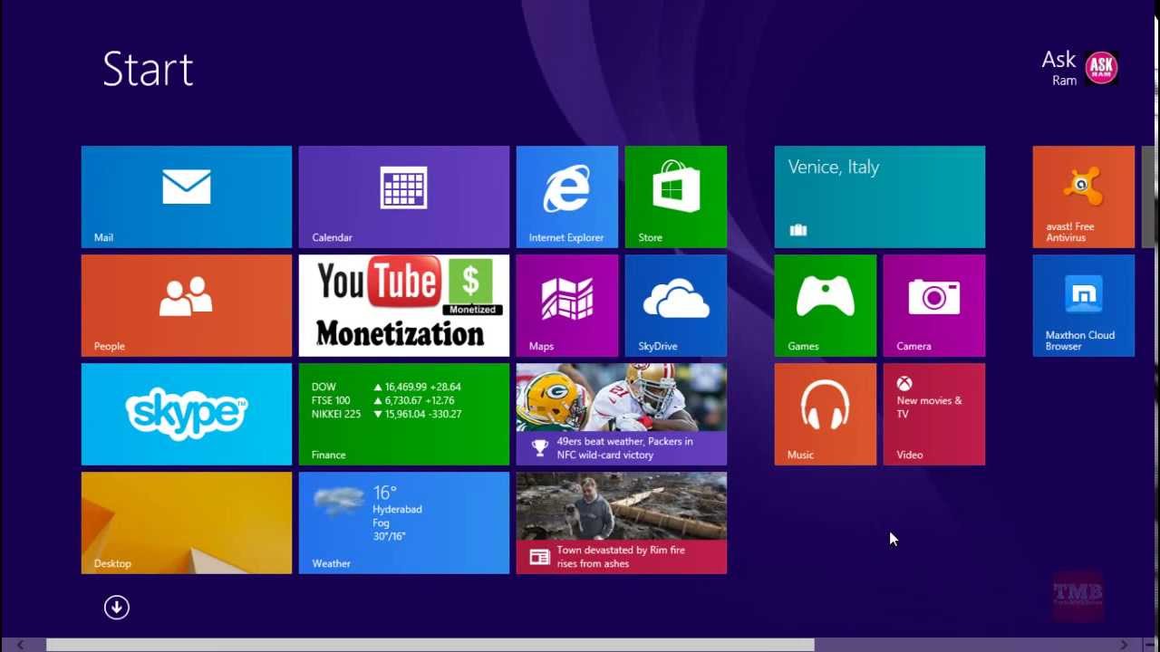Launch the Skype tile
1160x652 pixels.
[x=187, y=414]
